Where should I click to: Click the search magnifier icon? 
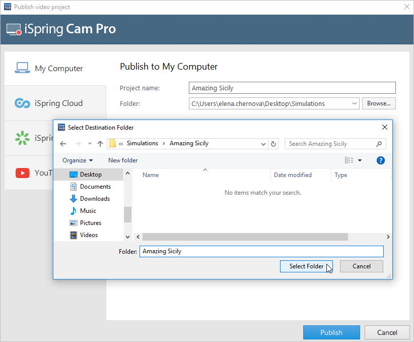pyautogui.click(x=379, y=144)
